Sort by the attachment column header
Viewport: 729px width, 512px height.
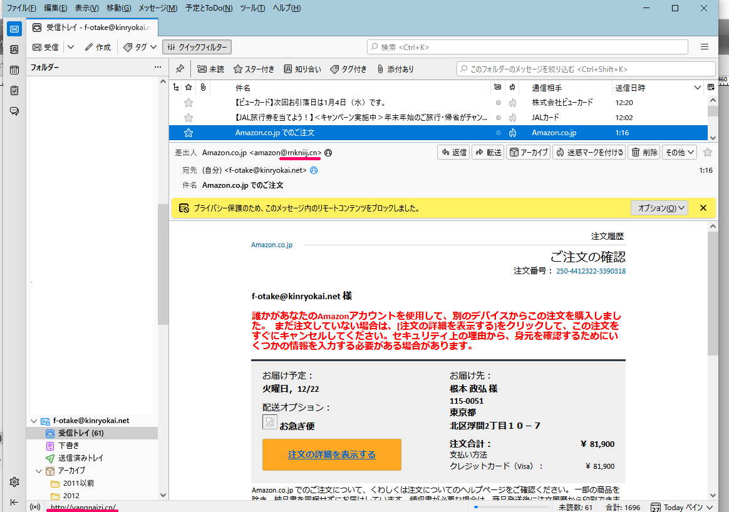coord(203,88)
